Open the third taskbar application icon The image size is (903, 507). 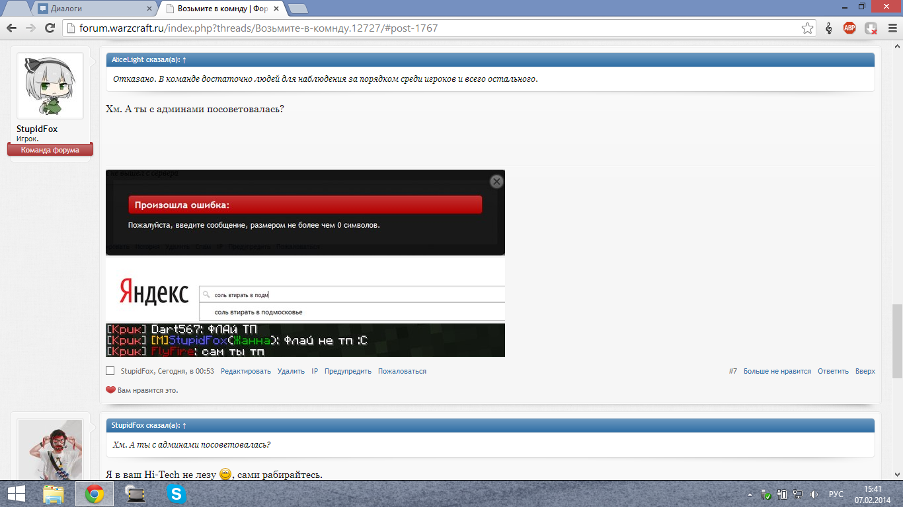point(135,494)
